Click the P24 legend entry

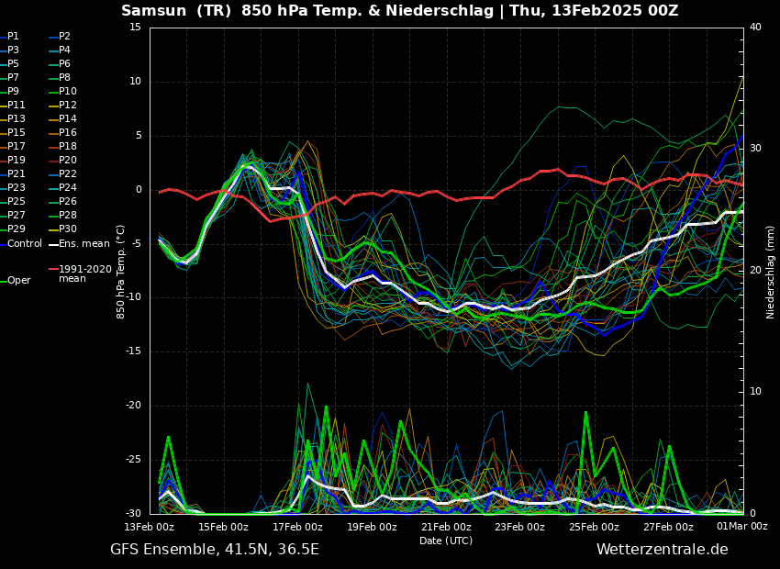click(63, 187)
